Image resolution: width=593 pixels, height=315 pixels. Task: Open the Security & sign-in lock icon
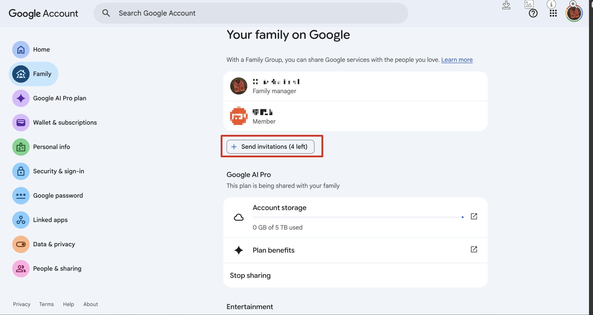click(x=21, y=171)
